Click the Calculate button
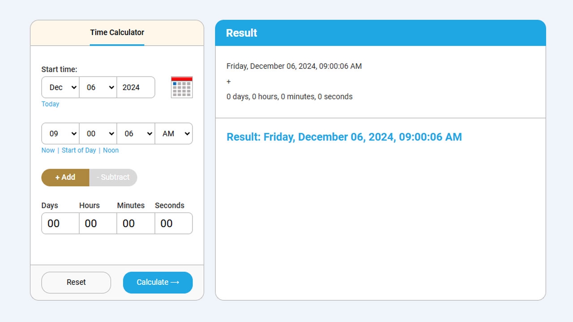 tap(158, 283)
